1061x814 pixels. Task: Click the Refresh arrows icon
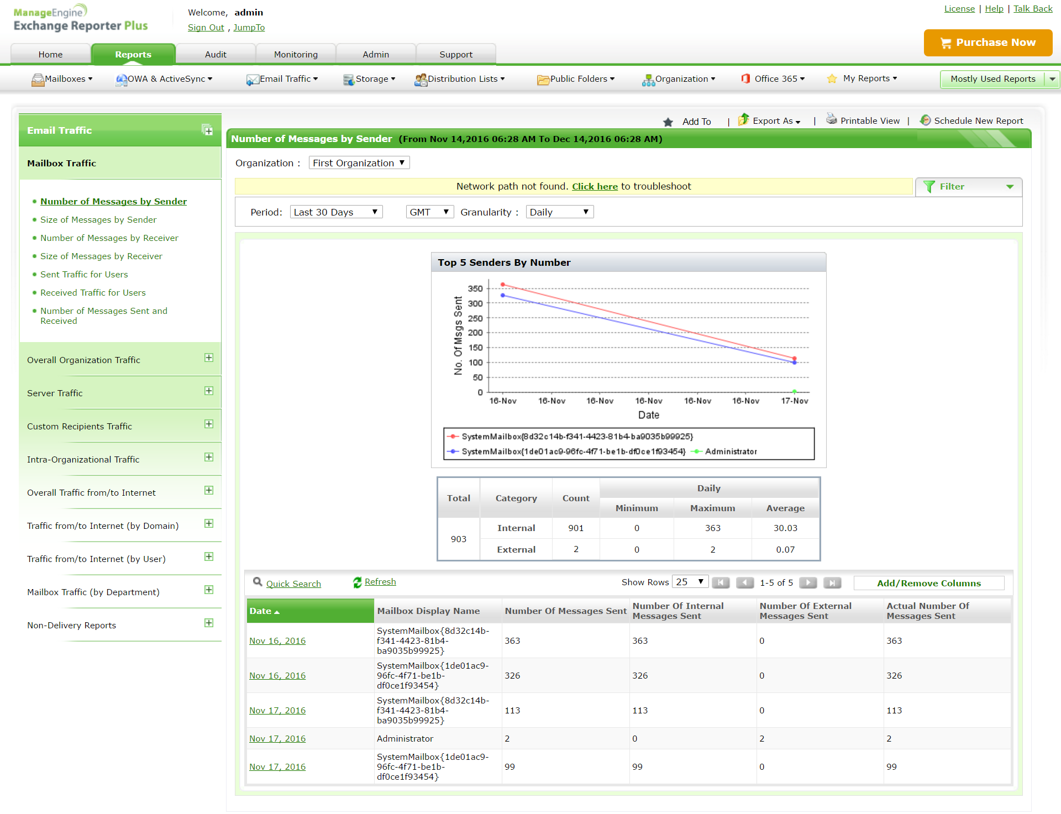pos(358,582)
